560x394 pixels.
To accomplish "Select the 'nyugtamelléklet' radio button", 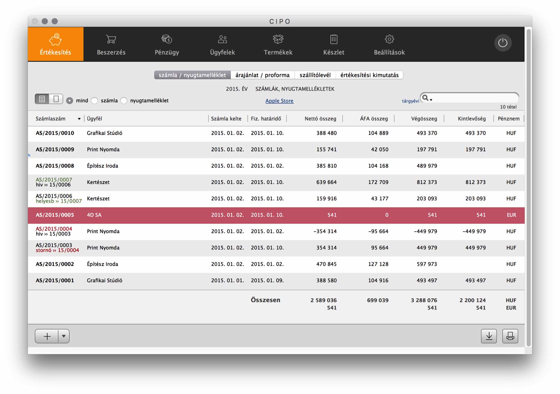I will [124, 101].
